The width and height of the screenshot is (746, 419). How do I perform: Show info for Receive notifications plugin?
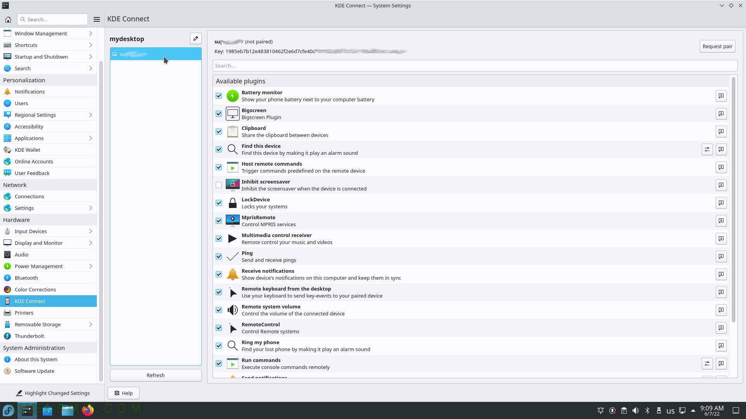point(721,274)
